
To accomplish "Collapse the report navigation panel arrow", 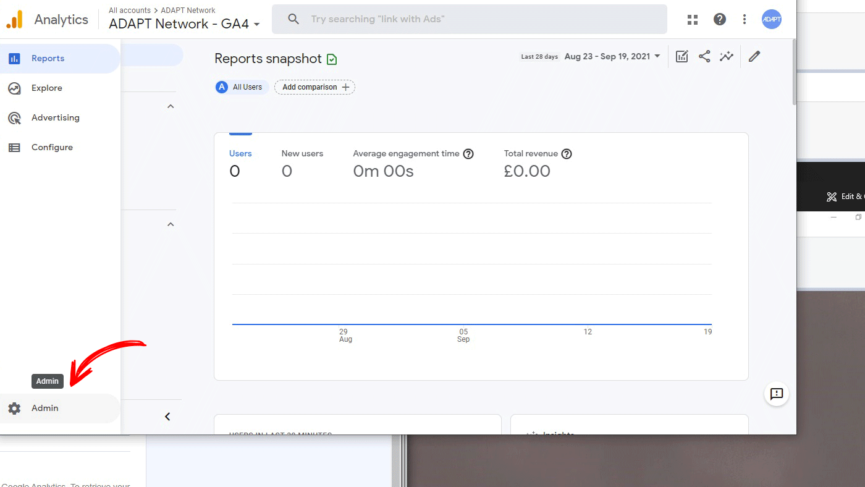I will coord(167,417).
